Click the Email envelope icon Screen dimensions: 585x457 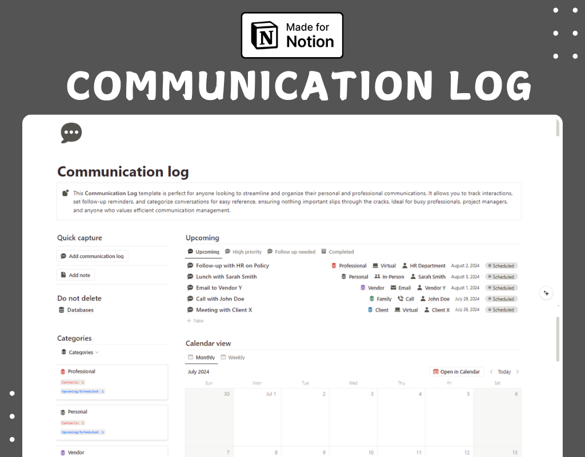click(x=393, y=288)
